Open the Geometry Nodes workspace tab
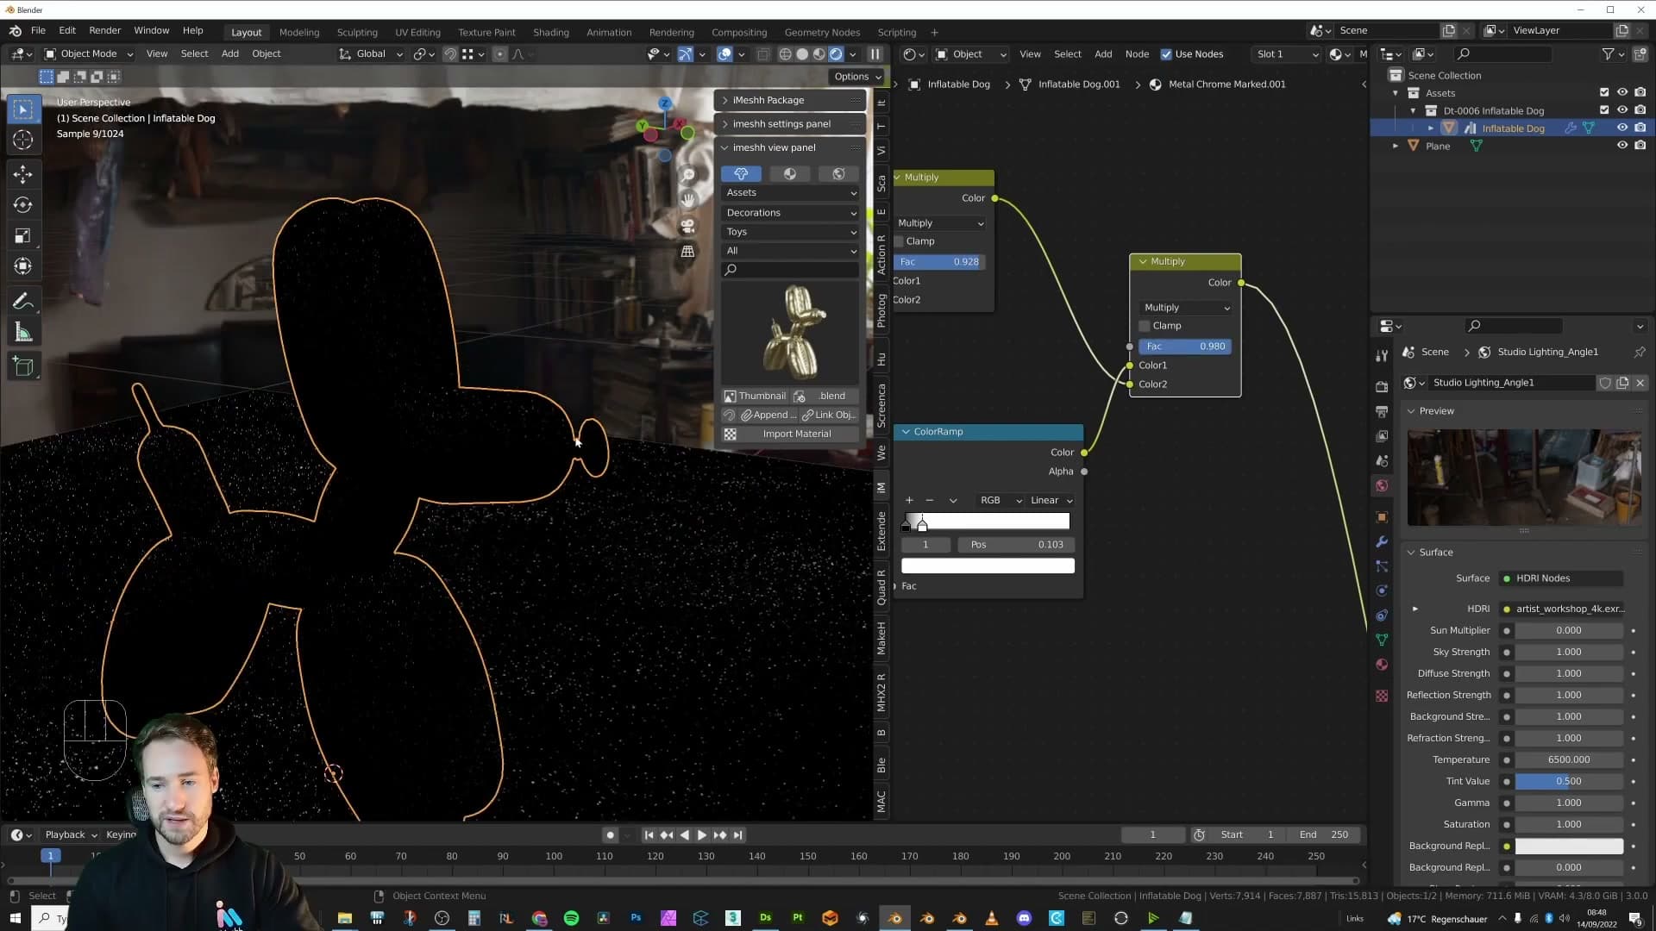Viewport: 1656px width, 931px height. (x=822, y=32)
